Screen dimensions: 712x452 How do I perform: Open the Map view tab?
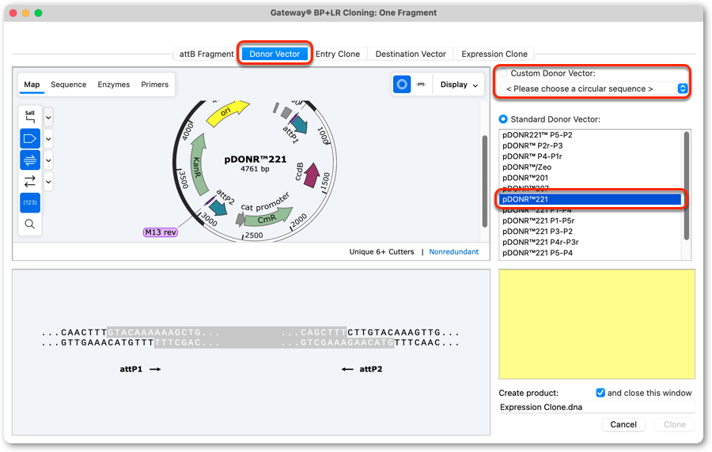coord(32,85)
